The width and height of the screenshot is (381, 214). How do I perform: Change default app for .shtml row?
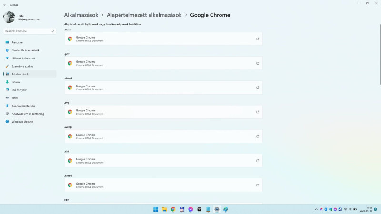point(163,88)
